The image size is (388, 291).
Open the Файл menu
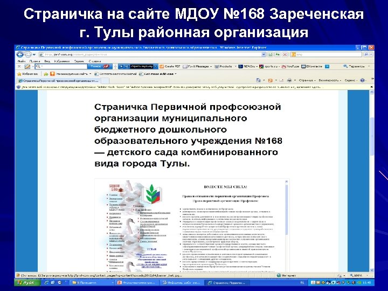tap(22, 61)
